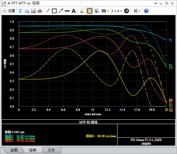177x154 pixels.
Task: Click the T2 curve label
Action: tap(171, 68)
